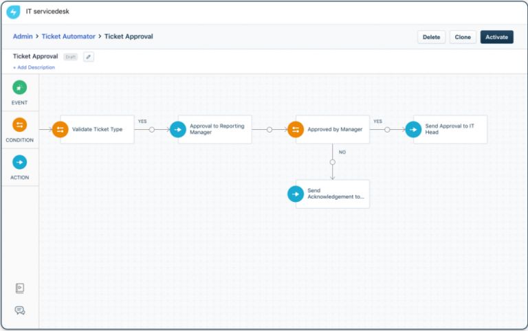Click the Validate Ticket Type condition icon

click(60, 129)
